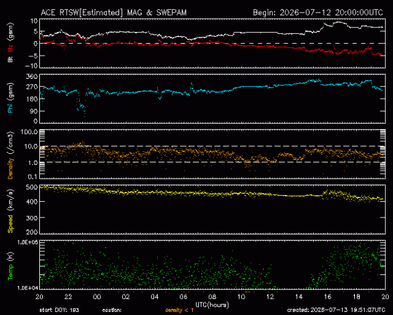Click the '18' hour label on the time axis
This screenshot has height=315, width=393.
pyautogui.click(x=356, y=297)
